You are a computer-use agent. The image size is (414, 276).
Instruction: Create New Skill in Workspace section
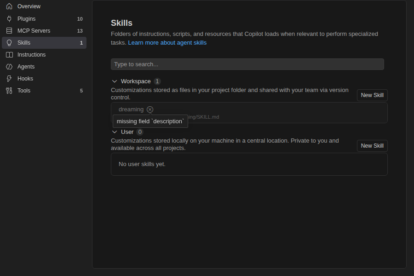tap(372, 95)
